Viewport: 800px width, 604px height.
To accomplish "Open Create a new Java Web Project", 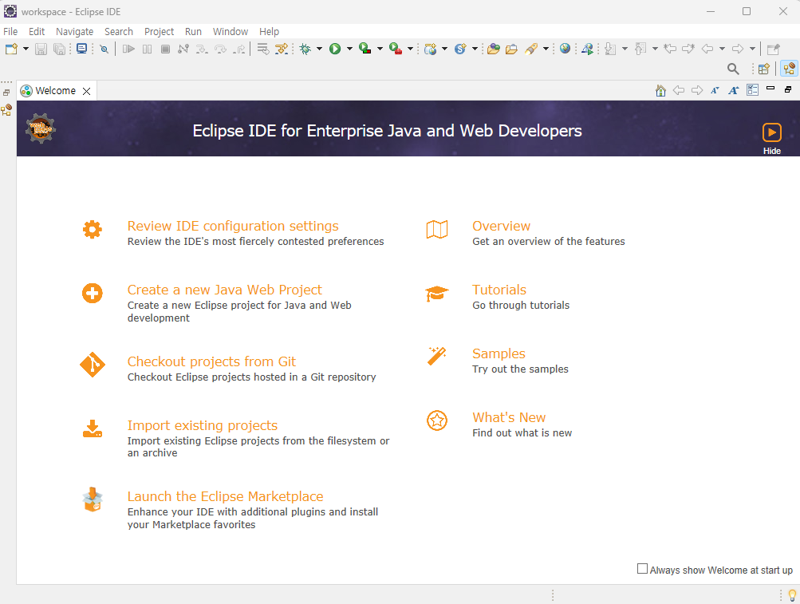I will 224,290.
